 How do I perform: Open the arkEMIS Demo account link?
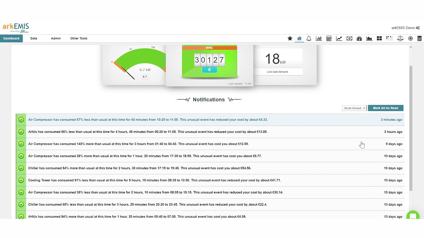tap(403, 28)
